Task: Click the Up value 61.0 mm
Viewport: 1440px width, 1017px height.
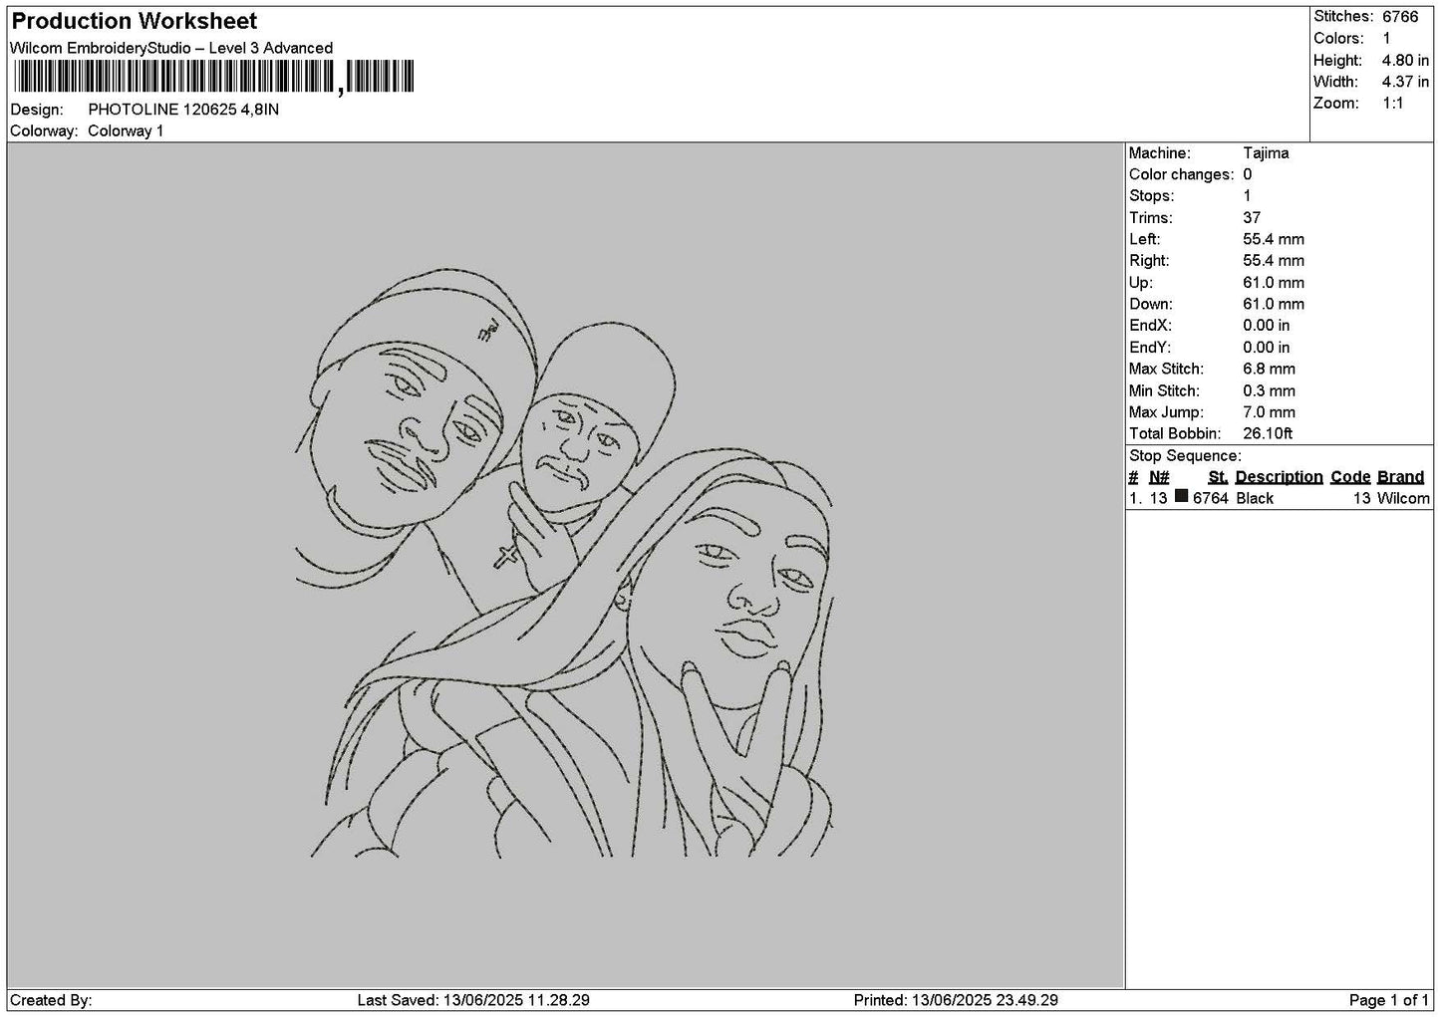Action: coord(1274,283)
